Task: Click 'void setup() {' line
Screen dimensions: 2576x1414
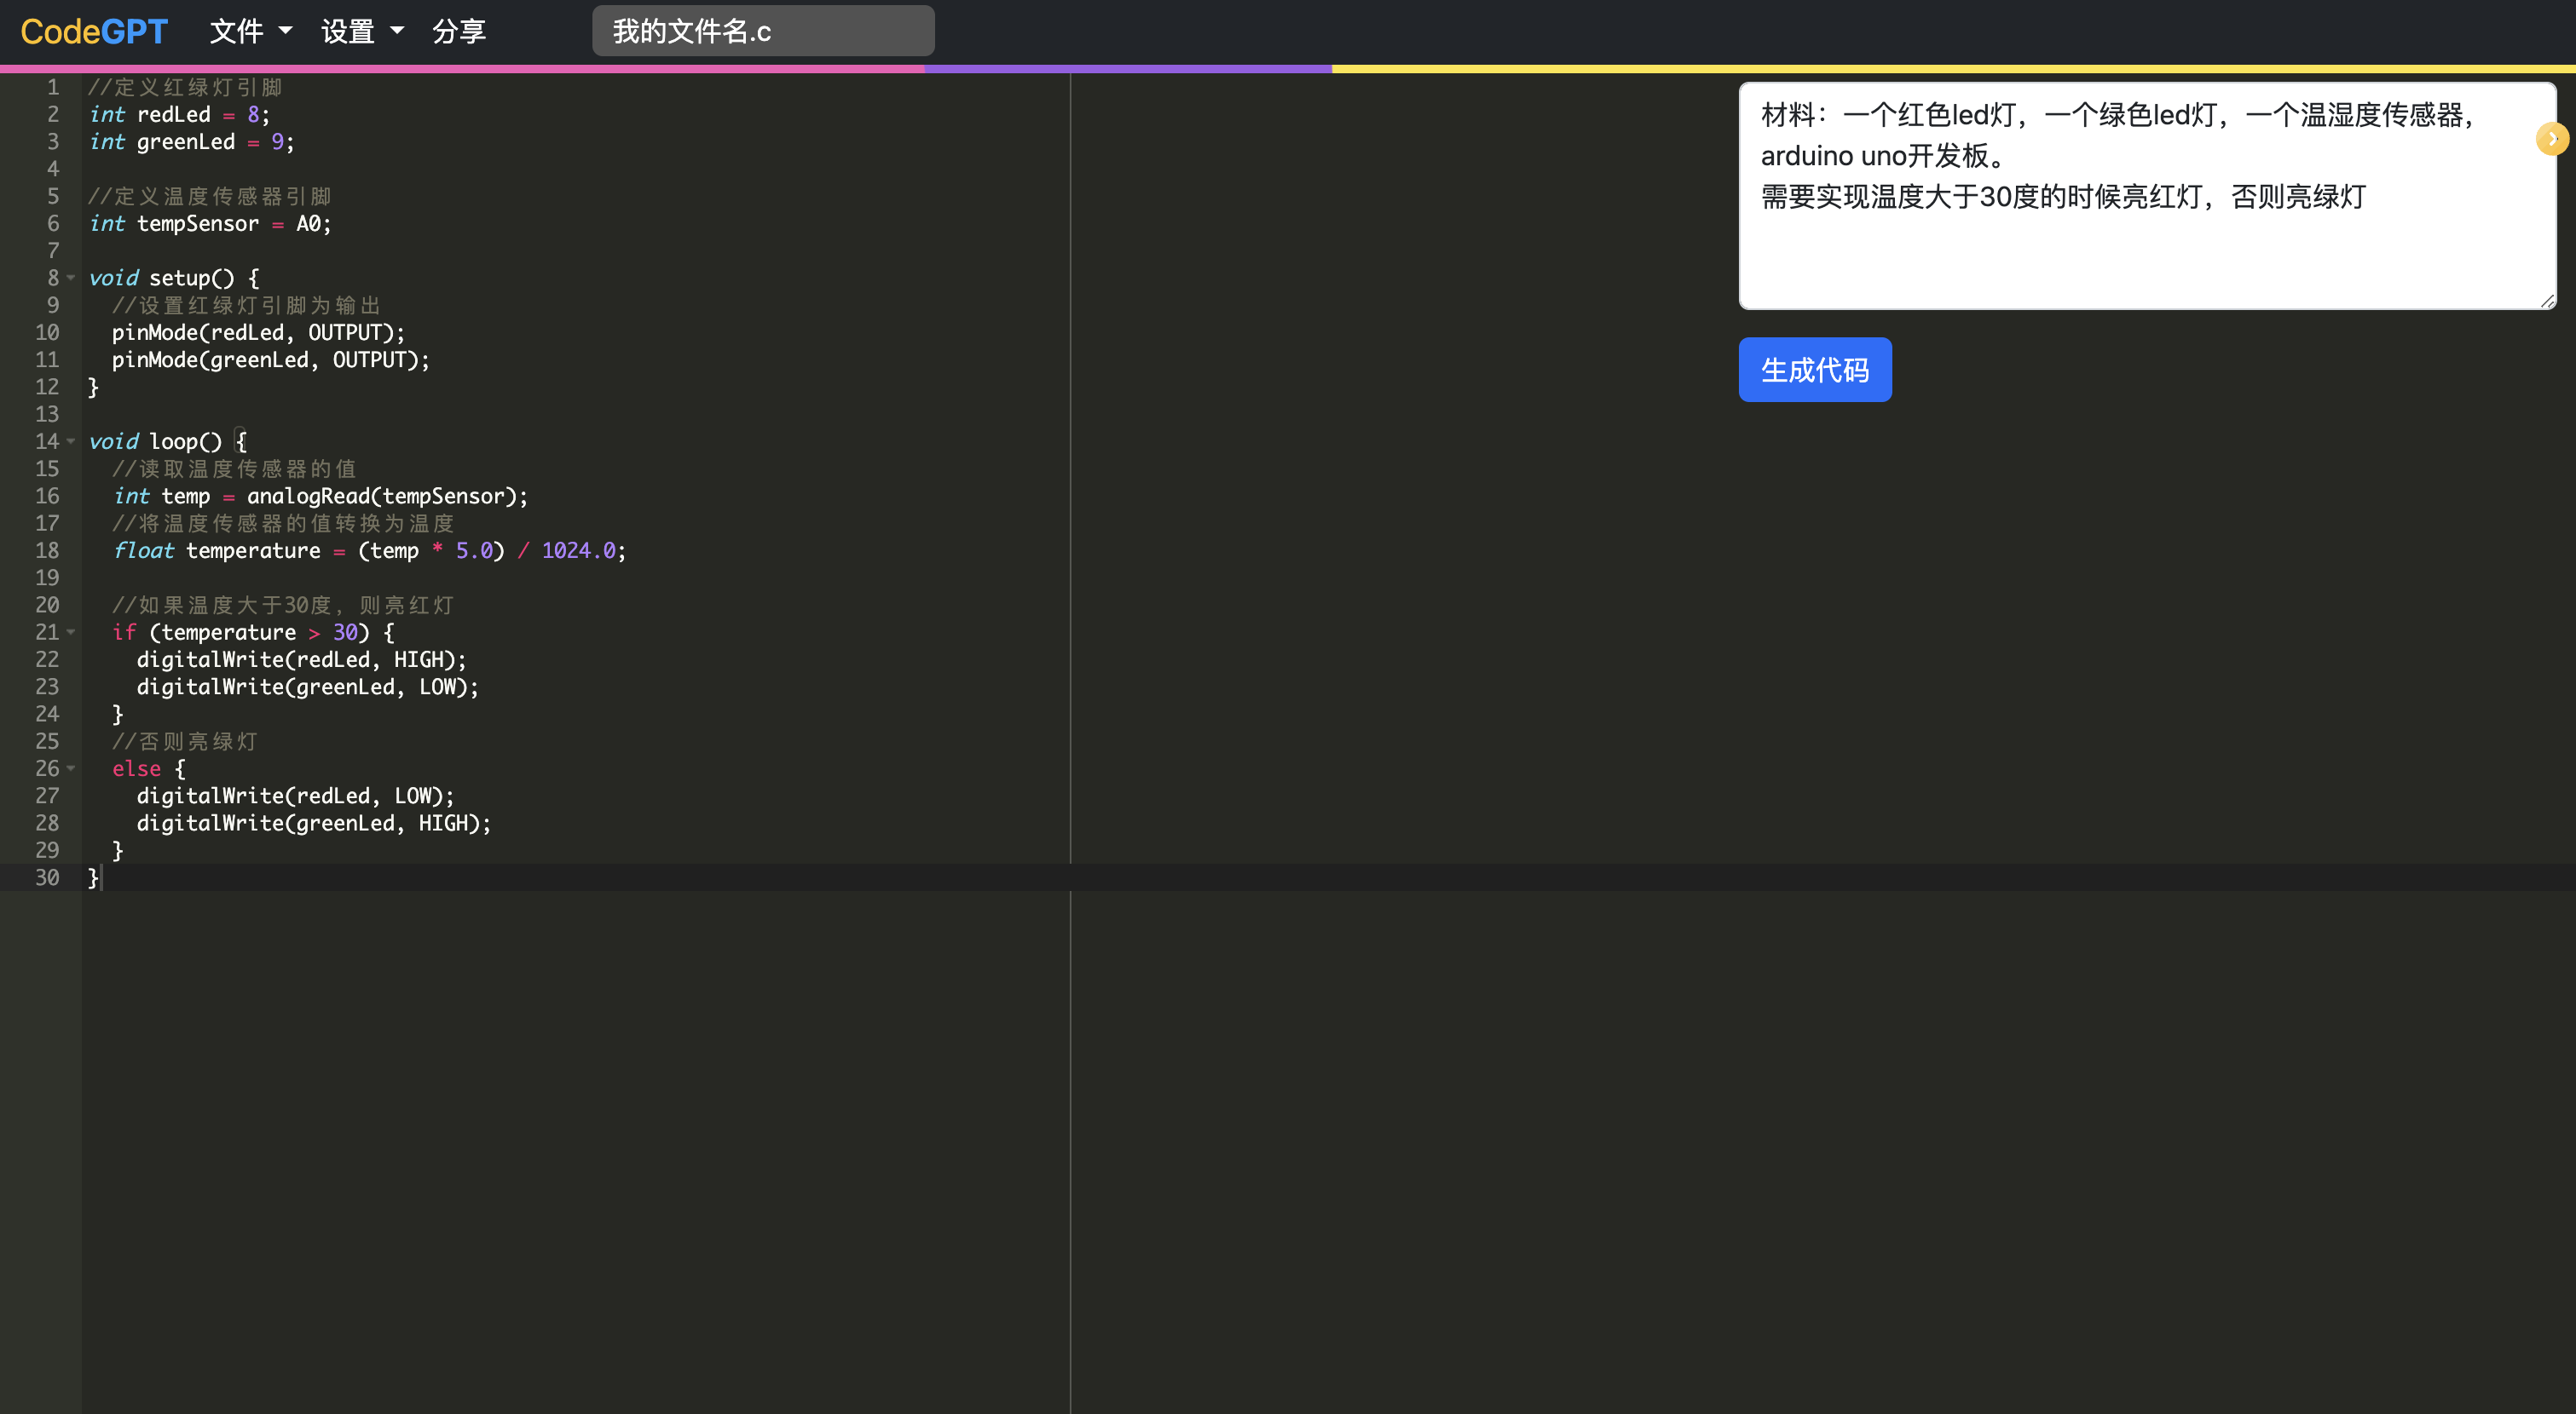Action: click(174, 278)
